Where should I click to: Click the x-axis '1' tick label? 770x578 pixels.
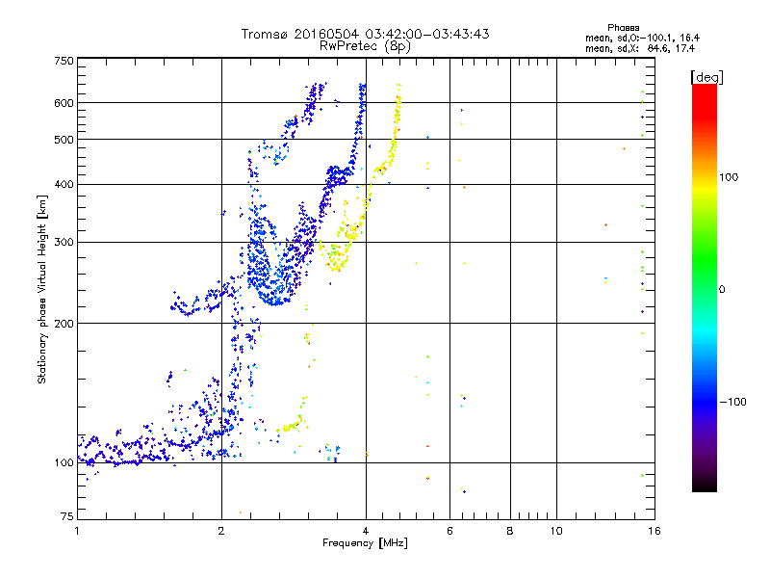coord(77,531)
